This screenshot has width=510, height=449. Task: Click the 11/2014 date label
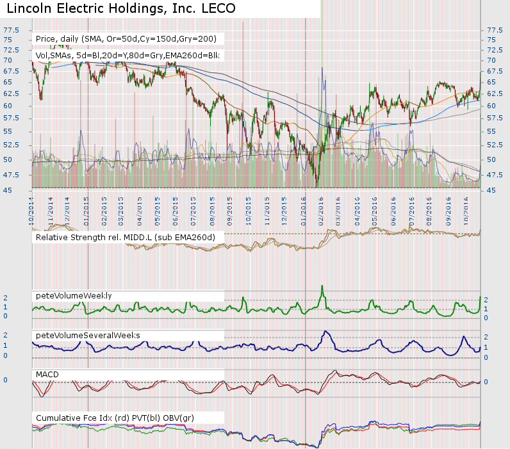coord(50,211)
